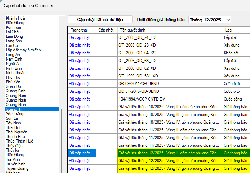Select the green-highlighted tháng 12/2025 Vùng II row

coord(169,153)
